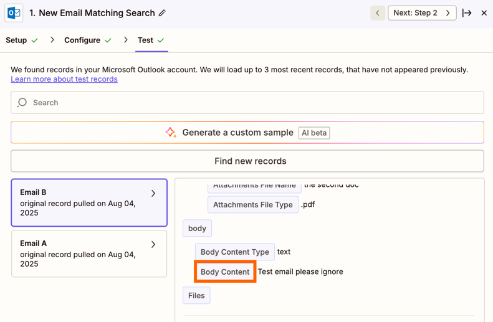Click the pencil icon to rename step

(162, 13)
